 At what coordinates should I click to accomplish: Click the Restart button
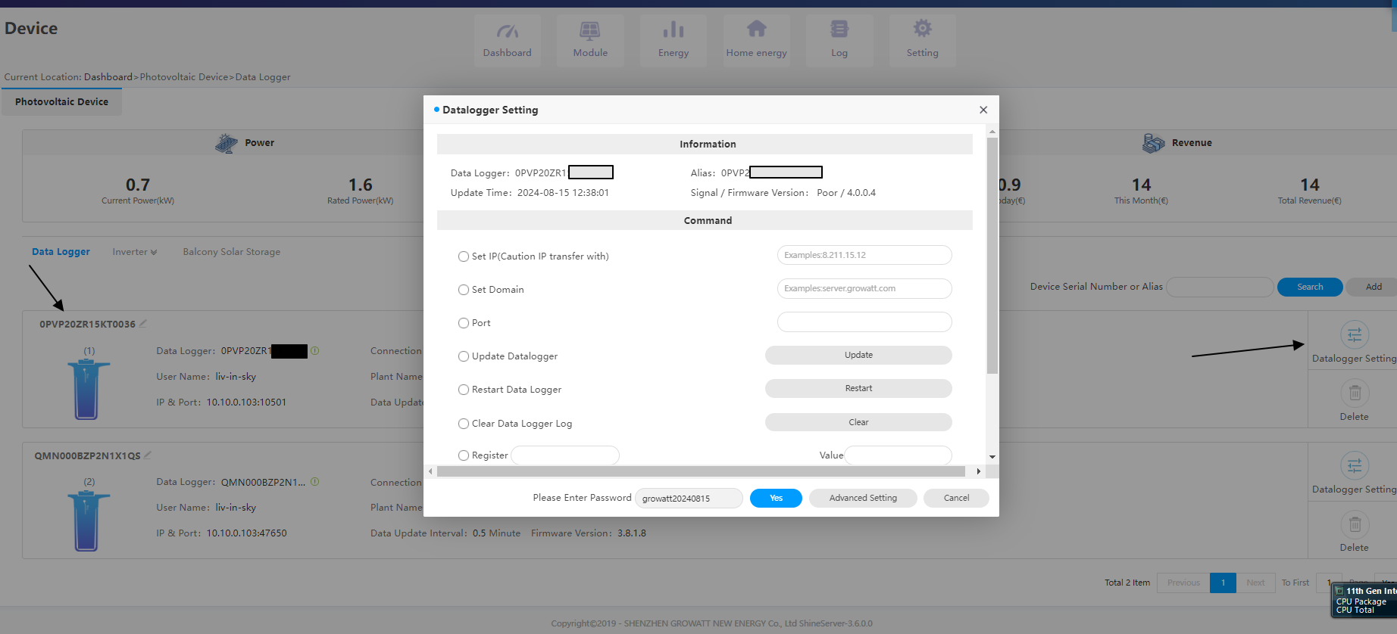858,389
